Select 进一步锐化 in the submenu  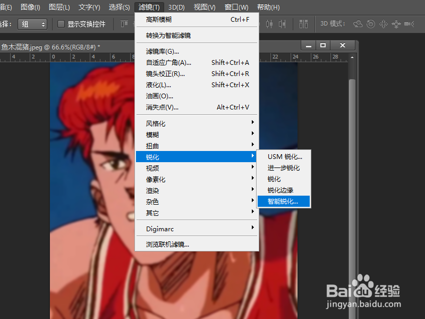284,167
